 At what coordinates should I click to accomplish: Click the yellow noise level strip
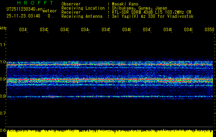pos(110,134)
